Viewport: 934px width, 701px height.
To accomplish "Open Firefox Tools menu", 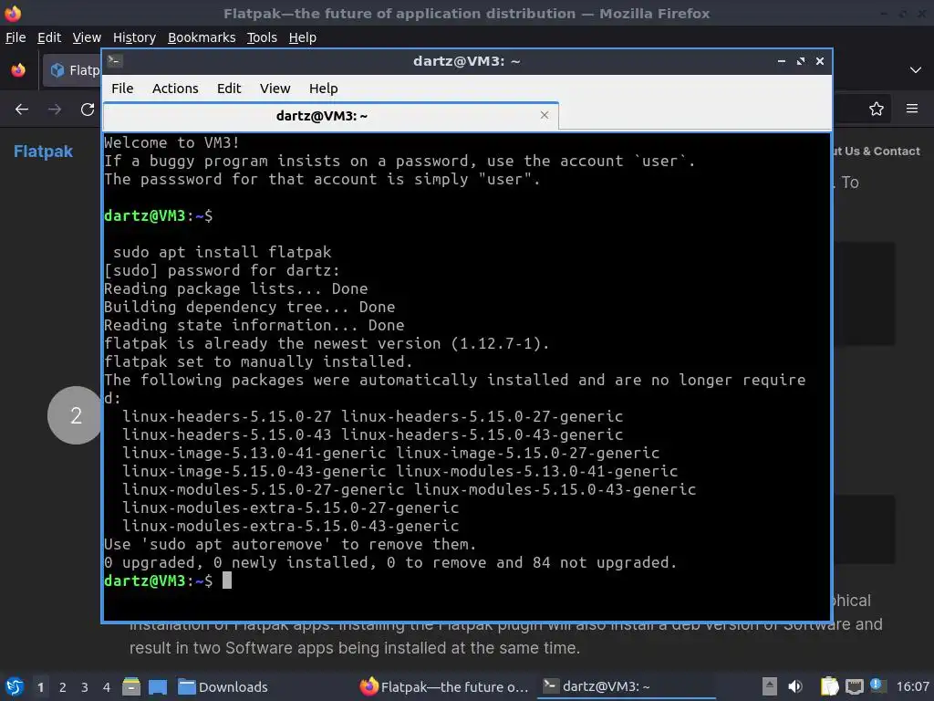I will (262, 37).
